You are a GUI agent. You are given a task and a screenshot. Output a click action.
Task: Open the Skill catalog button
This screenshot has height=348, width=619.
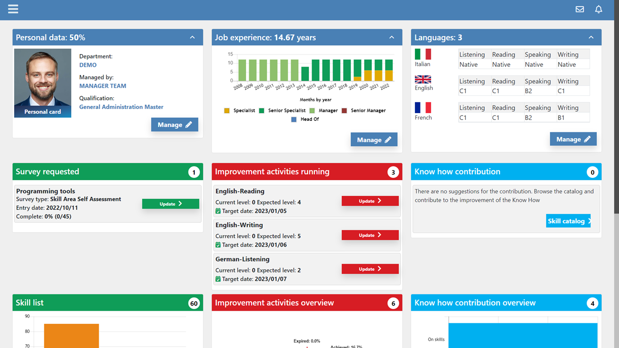coord(568,221)
